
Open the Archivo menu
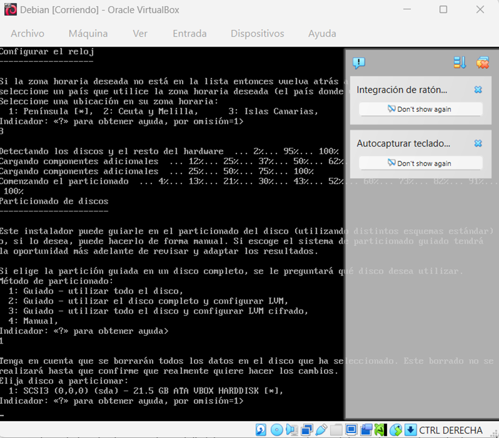pyautogui.click(x=28, y=33)
